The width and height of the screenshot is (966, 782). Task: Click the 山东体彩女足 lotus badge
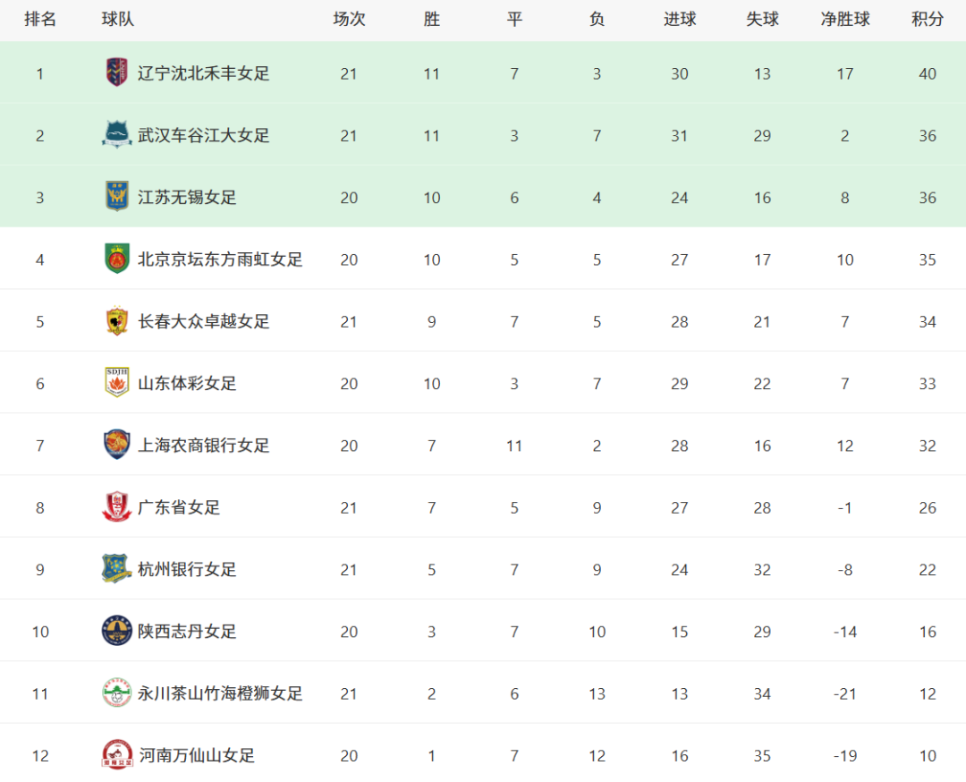(117, 383)
